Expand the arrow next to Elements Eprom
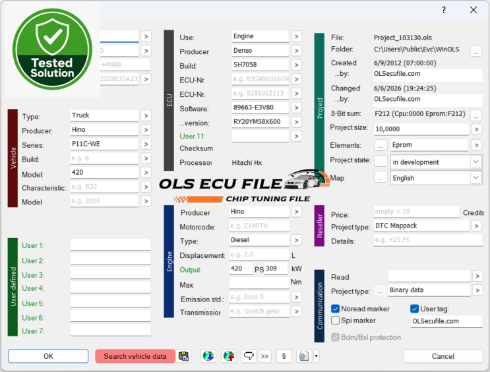The image size is (490, 372). 476,145
